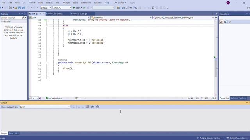Click the 1 reference CodeLens link
Screen dimensions: 250x140
[62, 60]
